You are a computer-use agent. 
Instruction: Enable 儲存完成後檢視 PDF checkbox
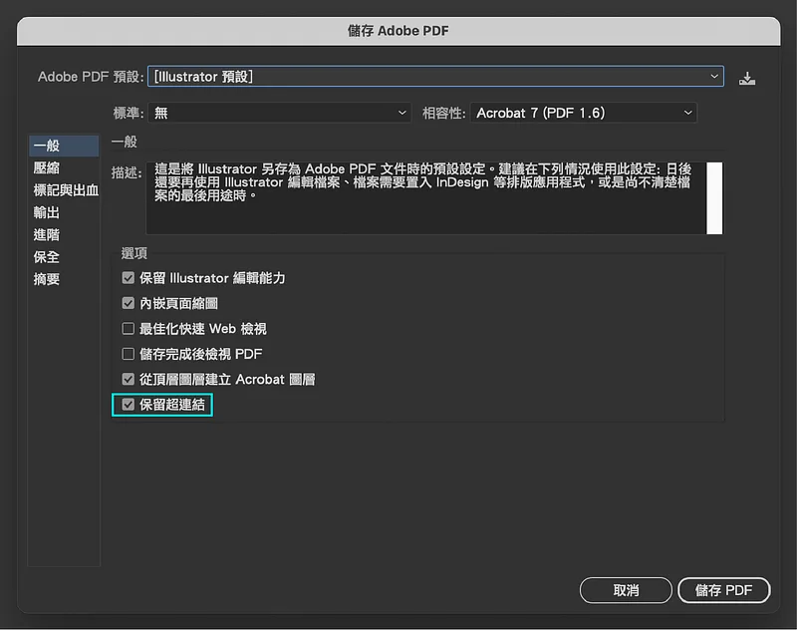(x=129, y=354)
